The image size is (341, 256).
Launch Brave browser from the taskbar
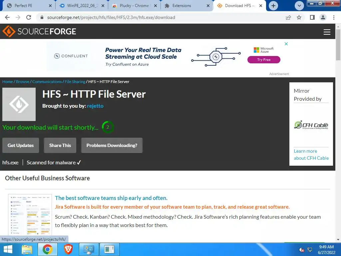coord(68,249)
